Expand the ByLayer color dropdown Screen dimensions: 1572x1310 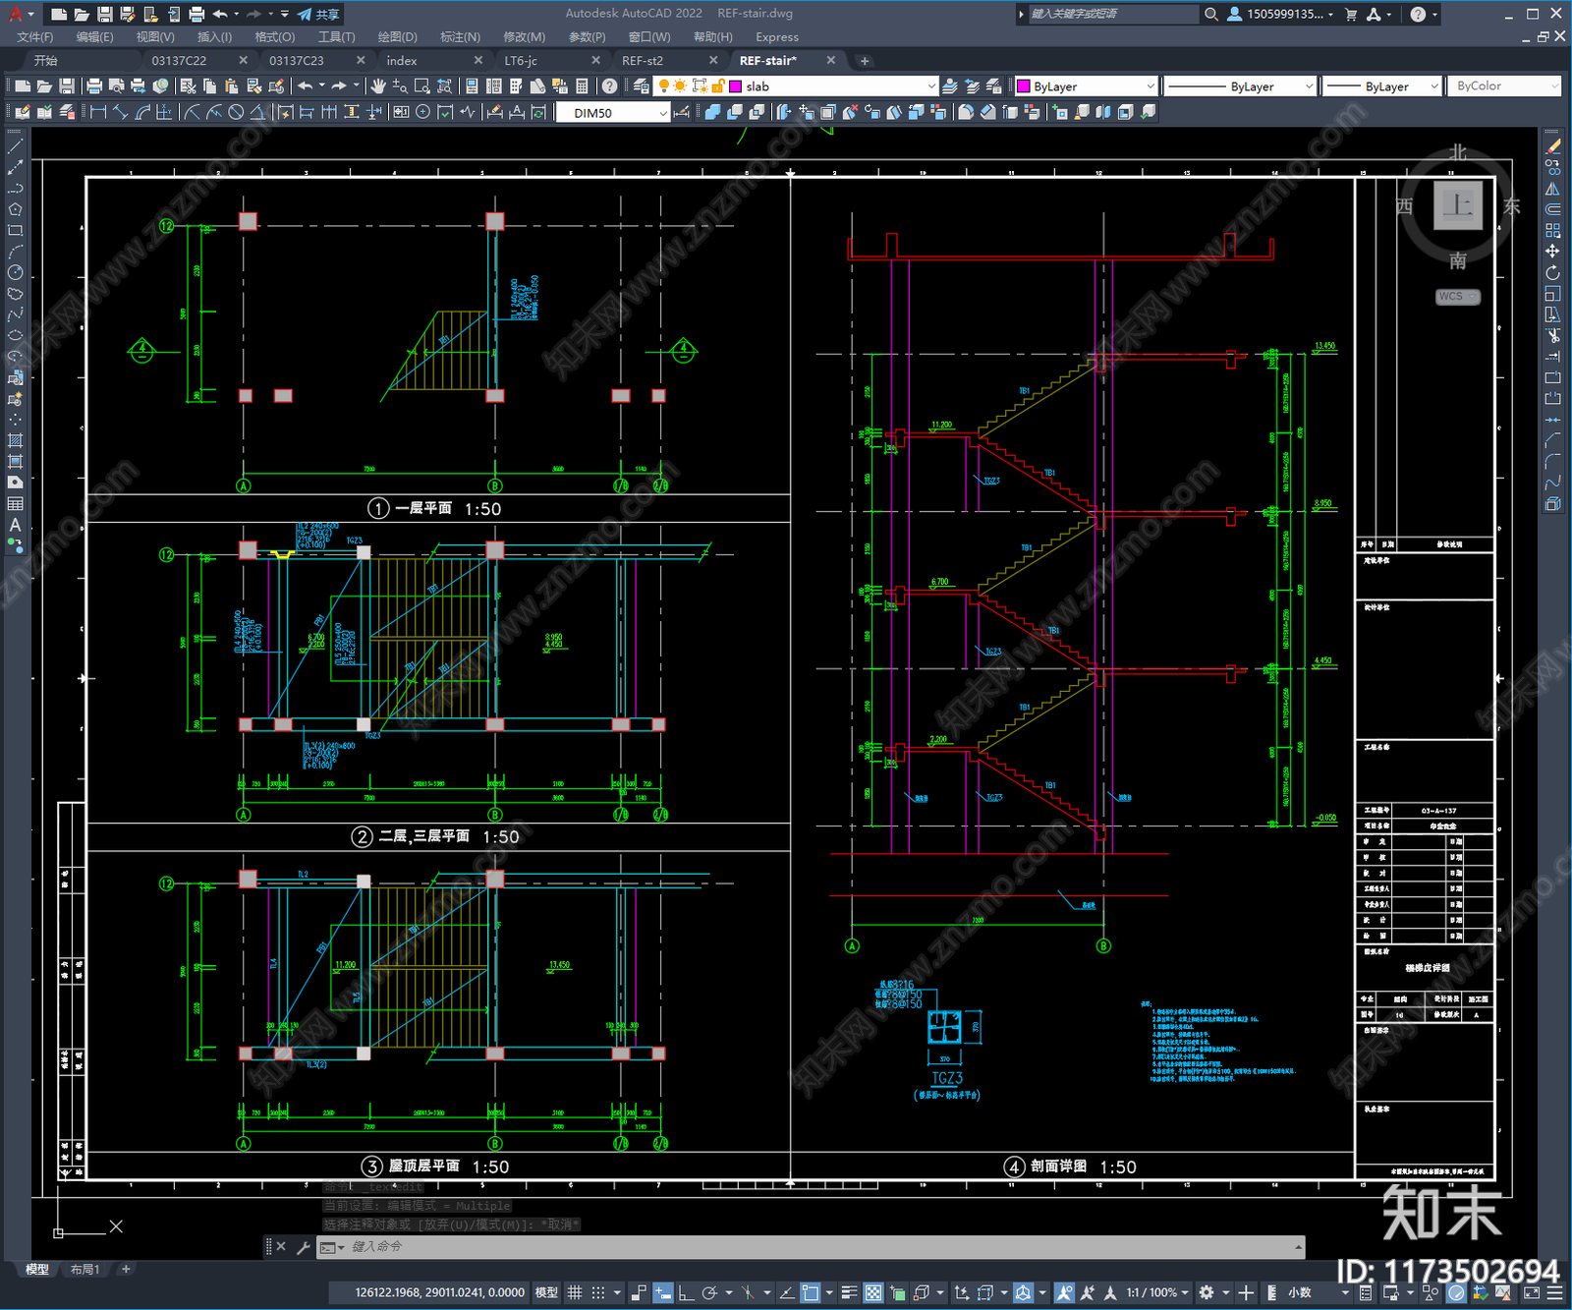click(x=1150, y=86)
